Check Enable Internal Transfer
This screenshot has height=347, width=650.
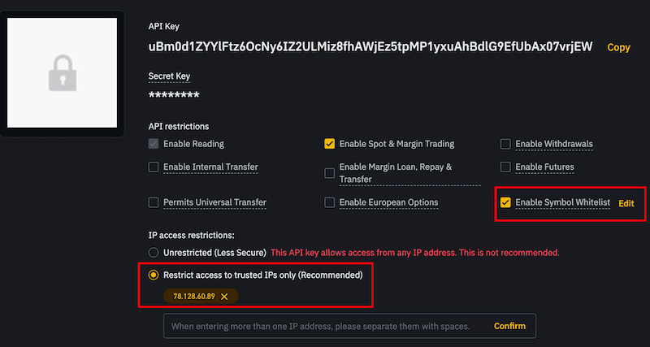point(154,167)
